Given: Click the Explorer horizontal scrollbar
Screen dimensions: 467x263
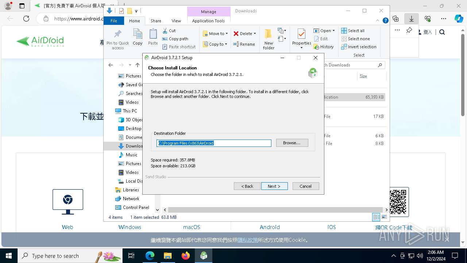Looking at the screenshot, I should [x=275, y=210].
